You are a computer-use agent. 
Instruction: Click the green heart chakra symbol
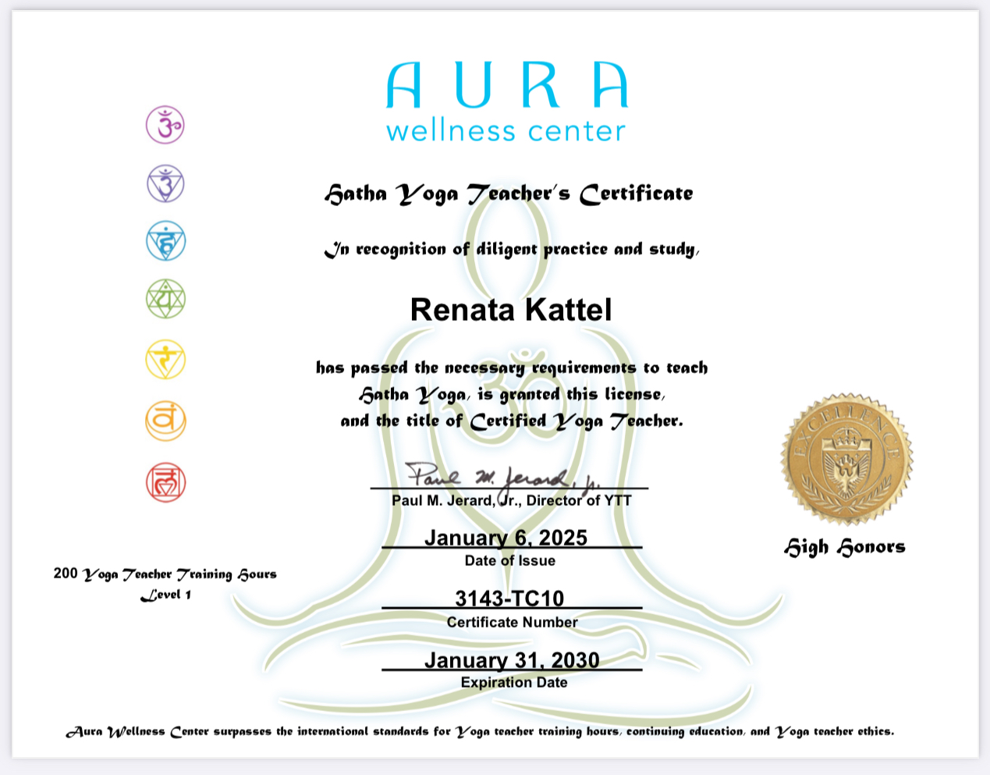coord(165,299)
